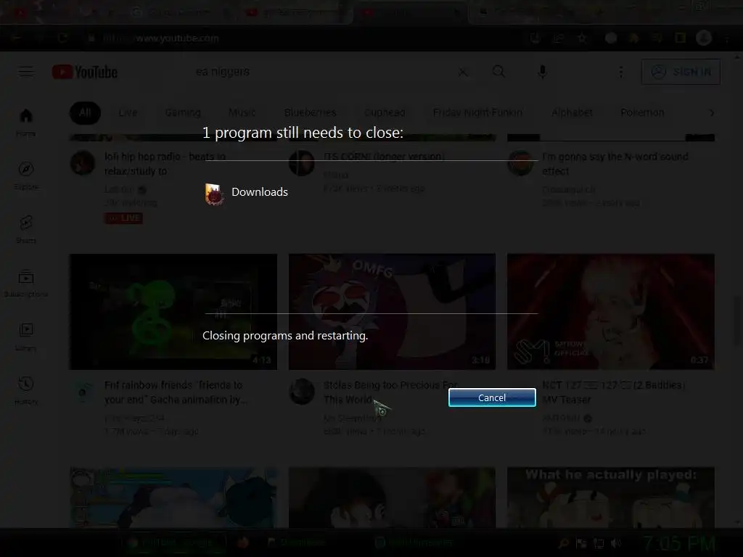Open the lofi hip hop radio video title
Viewport: 743px width, 557px height.
[x=165, y=163]
